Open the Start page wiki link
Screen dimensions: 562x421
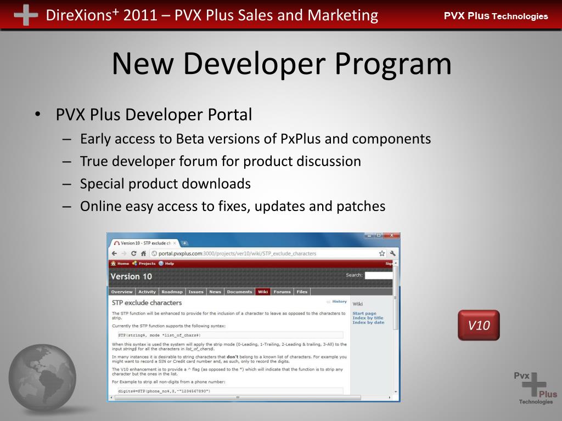point(364,313)
